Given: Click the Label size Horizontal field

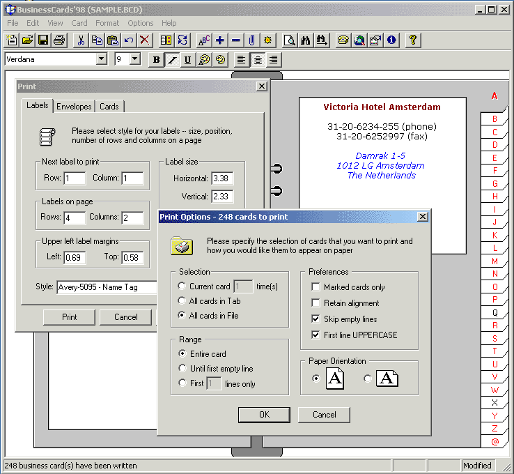Looking at the screenshot, I should [x=222, y=178].
